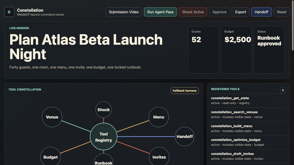Click the Constellation "C" logo icon
This screenshot has height=165, width=294.
pos(9,12)
